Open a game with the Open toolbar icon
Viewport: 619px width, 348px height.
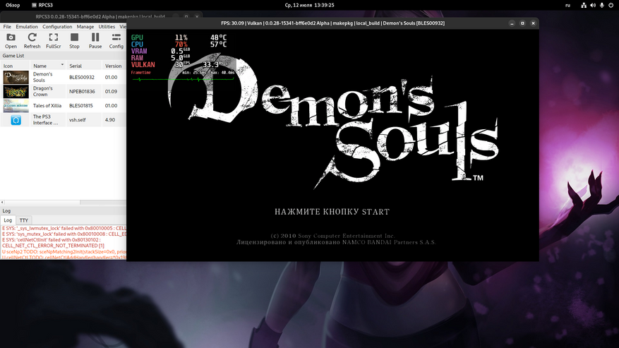coord(11,41)
